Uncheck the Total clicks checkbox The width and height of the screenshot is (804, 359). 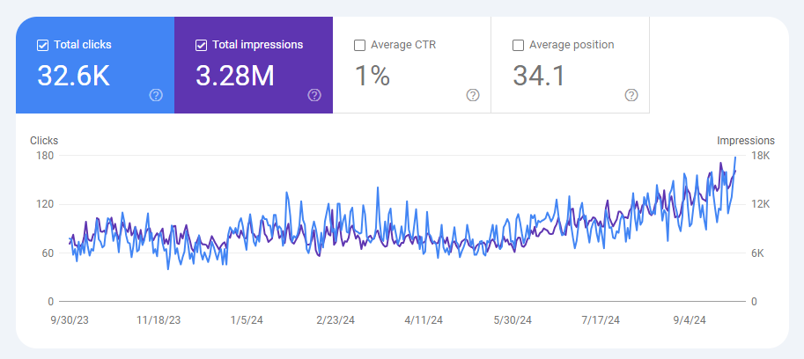[42, 45]
